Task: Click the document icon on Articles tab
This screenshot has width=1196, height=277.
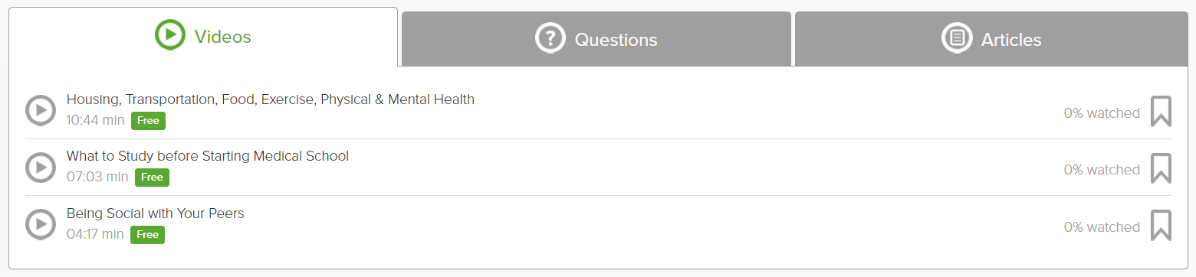Action: (956, 37)
